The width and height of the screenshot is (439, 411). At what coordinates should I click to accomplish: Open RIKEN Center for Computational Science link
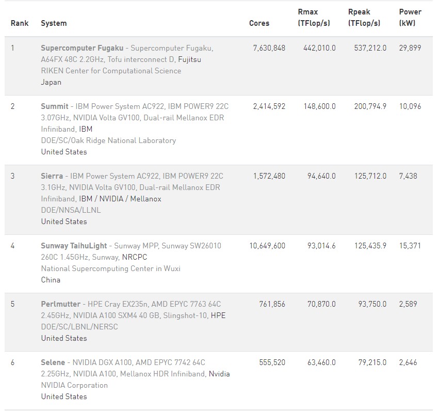111,71
